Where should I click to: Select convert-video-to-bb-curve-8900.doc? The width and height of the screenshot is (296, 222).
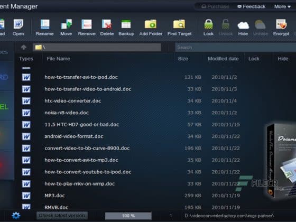pos(87,148)
